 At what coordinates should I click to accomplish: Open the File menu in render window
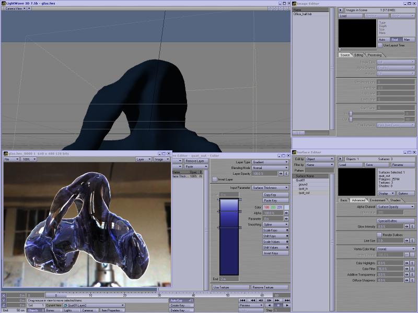point(11,159)
